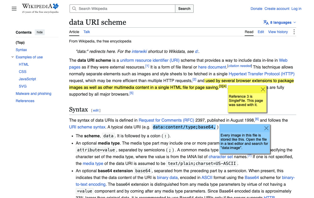Open URI scheme syntax link

tap(87, 127)
